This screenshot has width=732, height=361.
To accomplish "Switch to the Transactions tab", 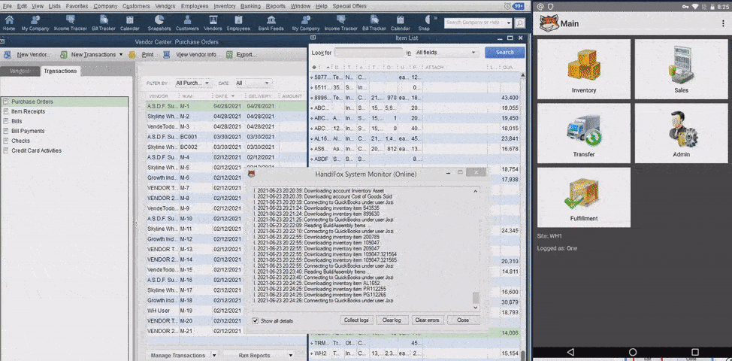I will [60, 71].
